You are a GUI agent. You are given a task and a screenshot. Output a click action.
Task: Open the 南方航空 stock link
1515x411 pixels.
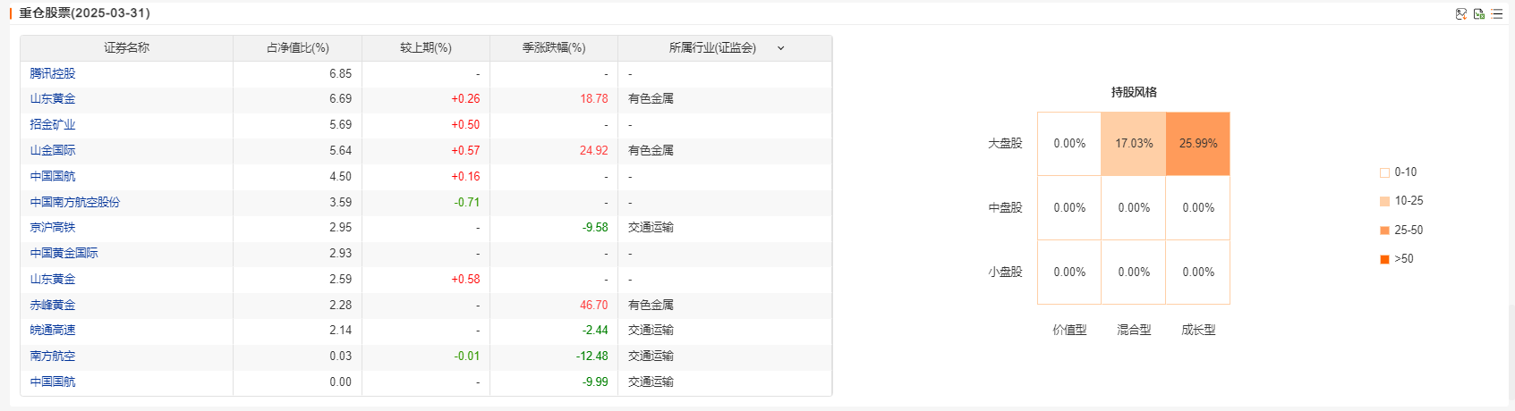tap(53, 356)
